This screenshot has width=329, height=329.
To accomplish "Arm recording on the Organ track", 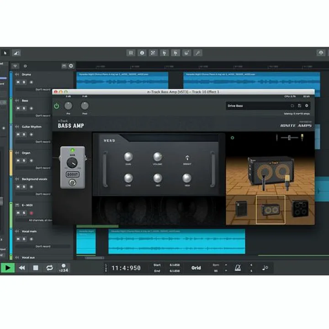I will point(31,161).
